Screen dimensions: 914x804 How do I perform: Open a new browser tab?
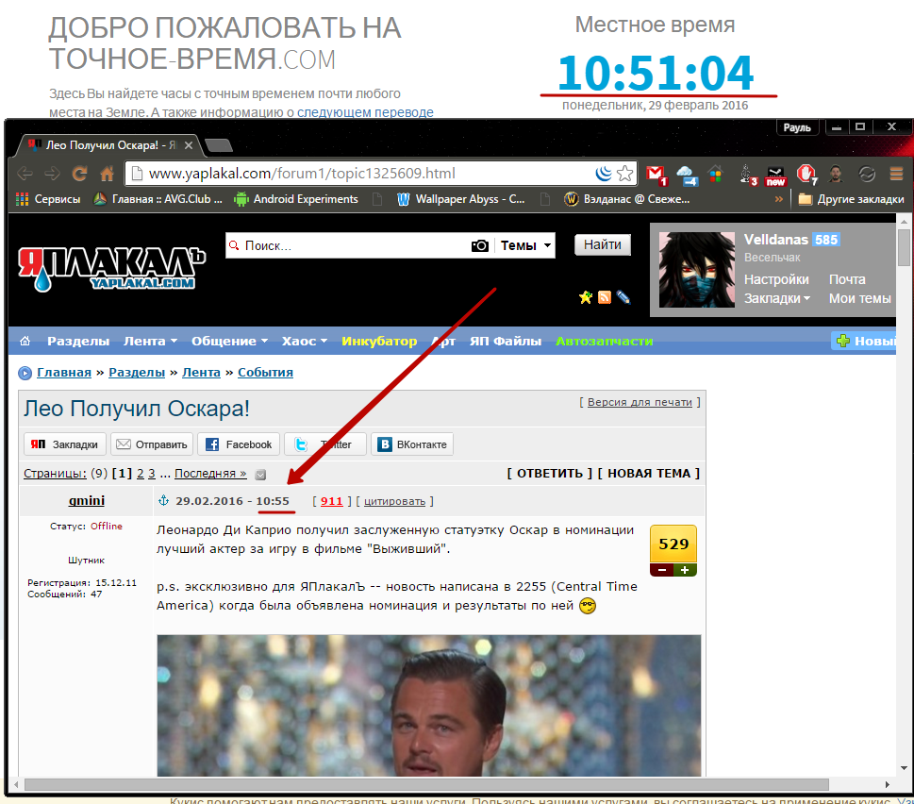point(219,145)
